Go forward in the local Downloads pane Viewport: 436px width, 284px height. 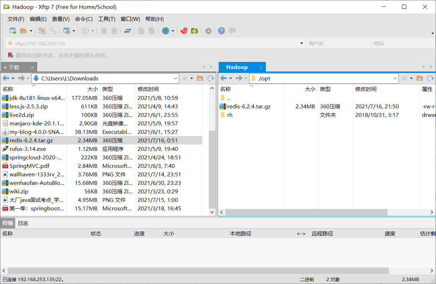click(x=21, y=78)
